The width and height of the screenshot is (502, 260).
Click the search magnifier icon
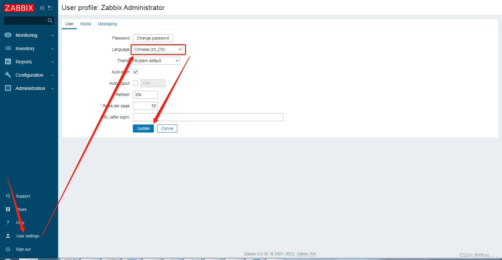(50, 21)
